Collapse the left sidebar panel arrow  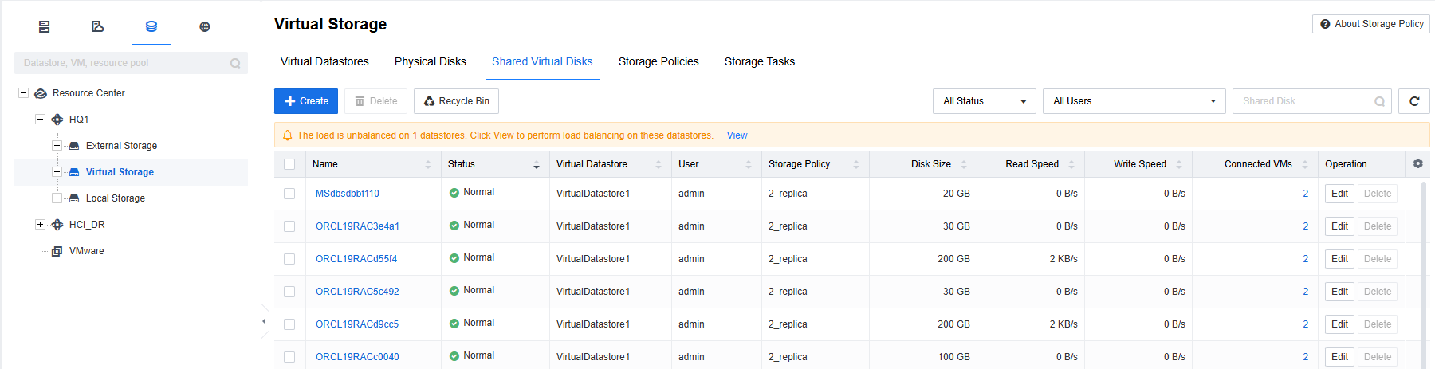click(x=264, y=321)
